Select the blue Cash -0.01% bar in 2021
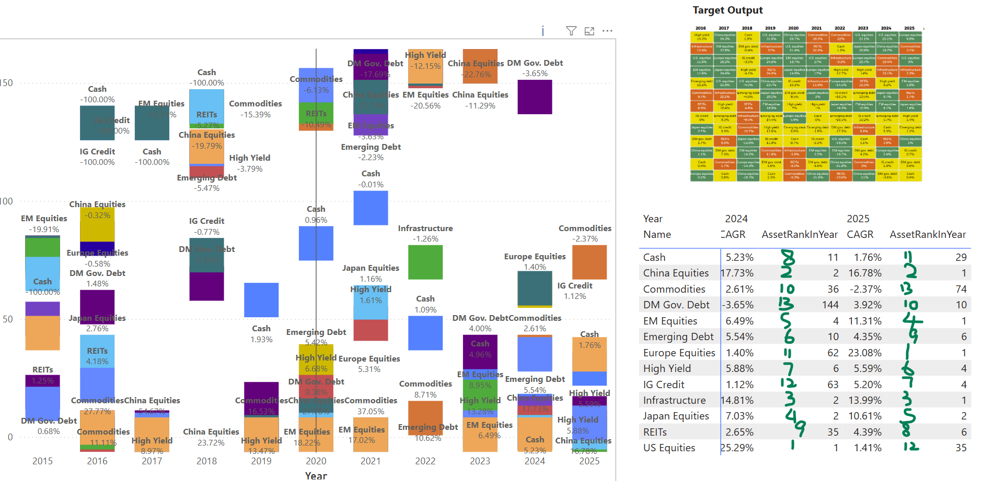This screenshot has height=481, width=994. click(x=371, y=208)
